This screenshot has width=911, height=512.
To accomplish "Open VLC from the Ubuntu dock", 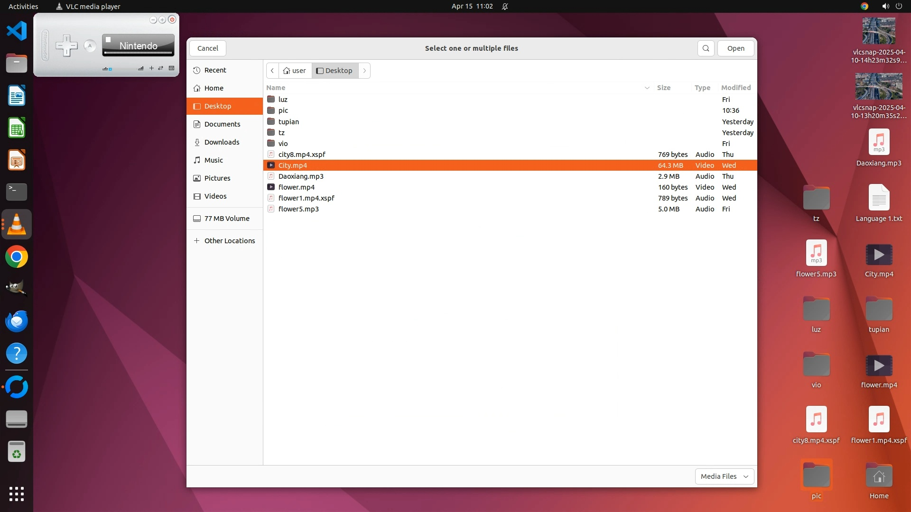I will pyautogui.click(x=17, y=224).
